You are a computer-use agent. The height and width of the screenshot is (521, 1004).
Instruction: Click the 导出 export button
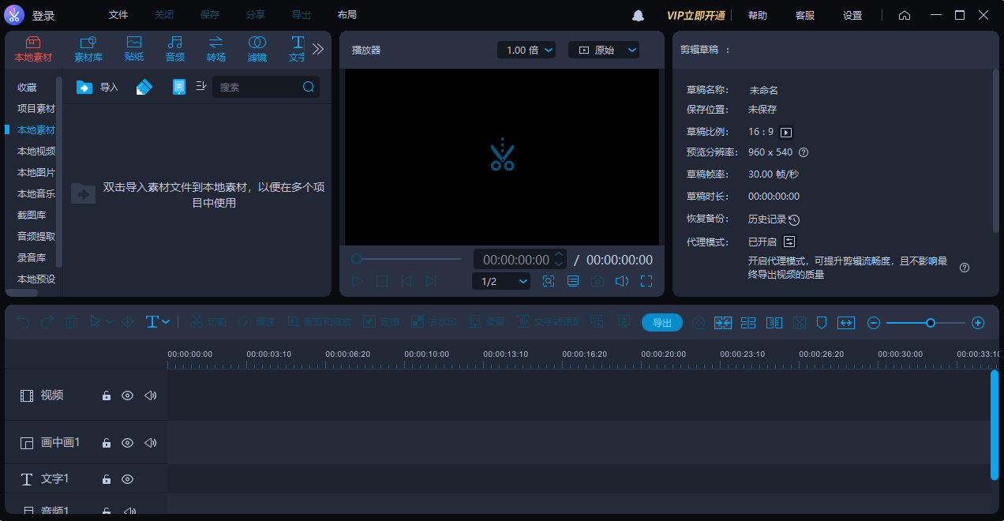(x=662, y=322)
